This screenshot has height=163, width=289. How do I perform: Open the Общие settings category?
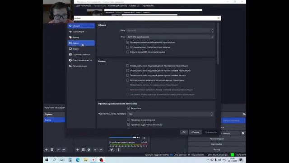[81, 26]
